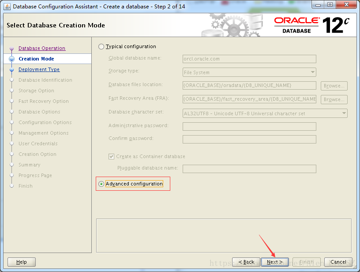Click the Management Options step

pos(44,133)
